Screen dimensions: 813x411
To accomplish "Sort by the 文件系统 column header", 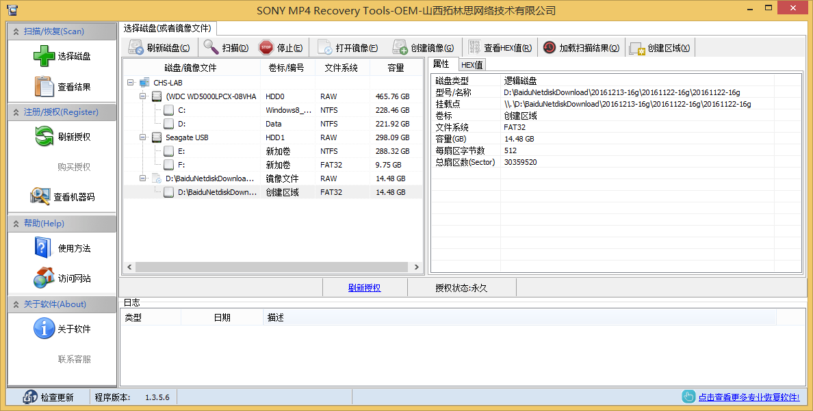I will [x=341, y=68].
